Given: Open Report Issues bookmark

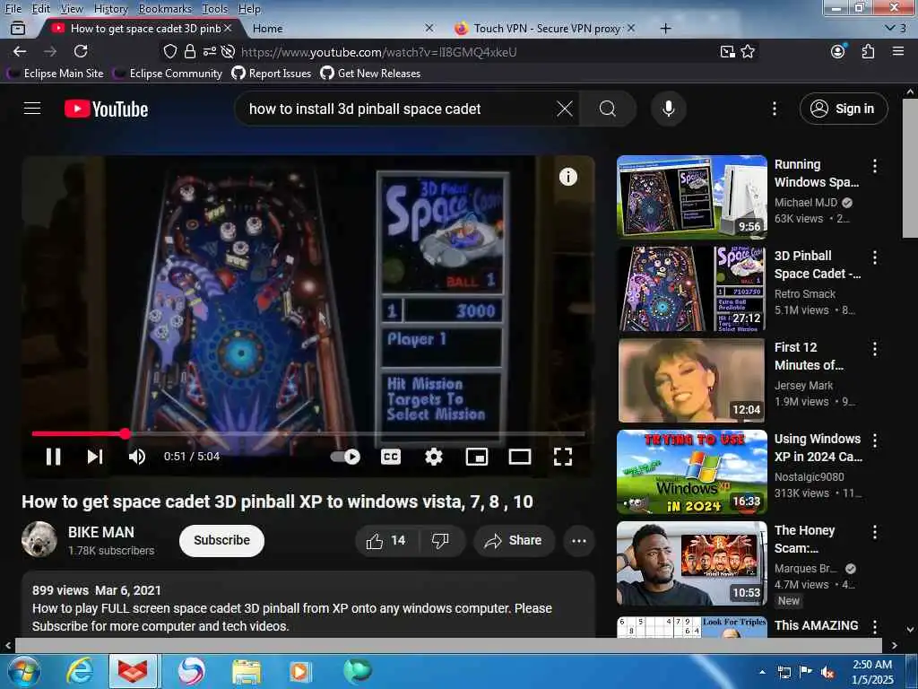Looking at the screenshot, I should [x=272, y=74].
